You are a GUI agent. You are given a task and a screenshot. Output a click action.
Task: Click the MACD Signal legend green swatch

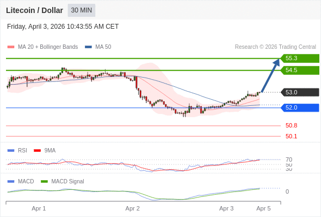coord(44,182)
